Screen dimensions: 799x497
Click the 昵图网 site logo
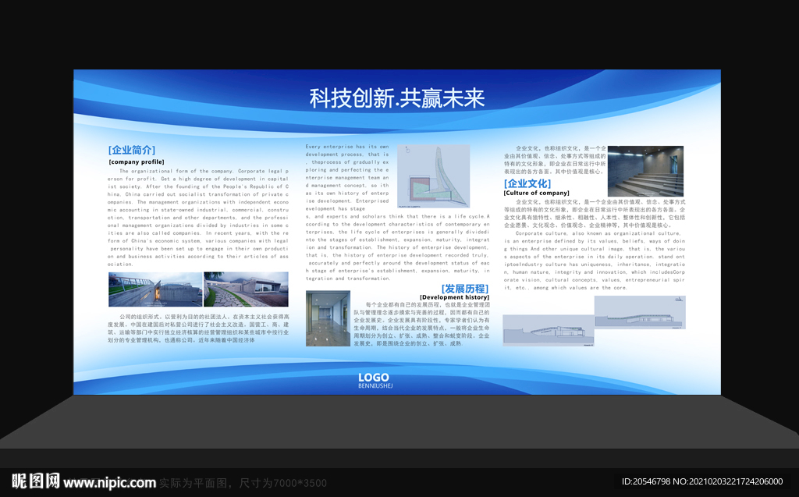36,481
